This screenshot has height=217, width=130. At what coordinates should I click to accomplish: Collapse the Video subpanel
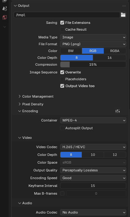click(x=19, y=138)
